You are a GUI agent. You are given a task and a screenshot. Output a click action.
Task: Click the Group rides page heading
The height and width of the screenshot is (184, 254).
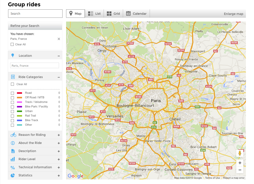[x=24, y=4]
